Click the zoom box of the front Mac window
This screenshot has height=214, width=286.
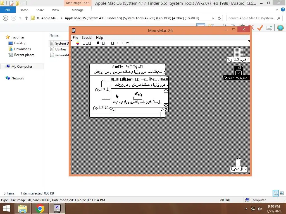(164, 79)
